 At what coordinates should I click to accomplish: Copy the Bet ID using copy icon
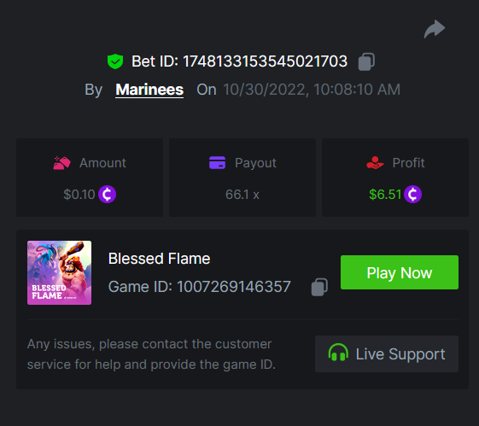366,61
